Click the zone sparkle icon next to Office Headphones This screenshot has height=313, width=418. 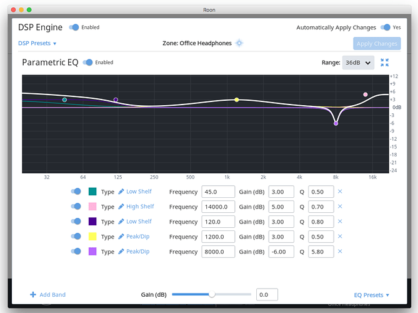pyautogui.click(x=239, y=43)
